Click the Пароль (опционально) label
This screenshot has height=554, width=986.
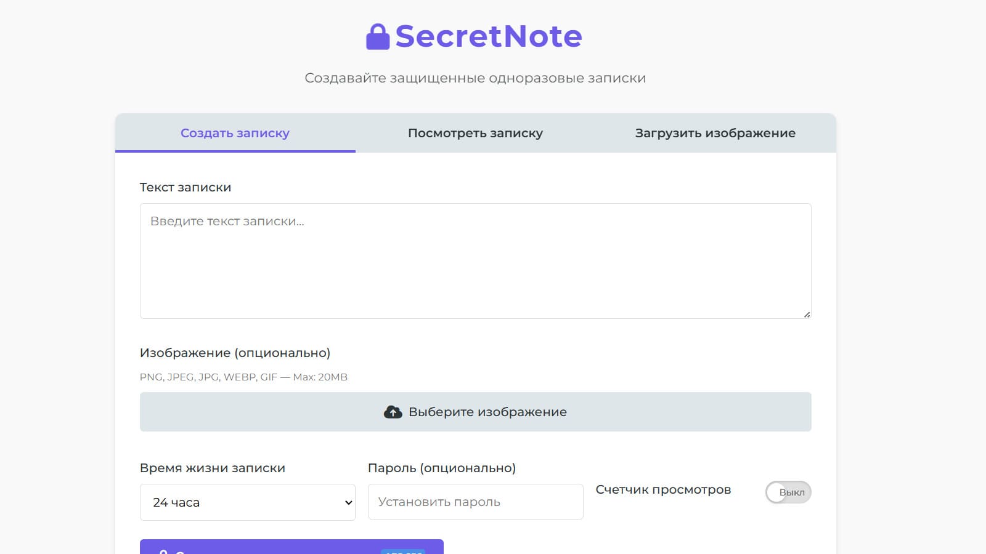441,468
